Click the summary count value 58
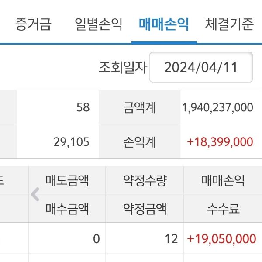Screen dimensions: 262x262 coord(83,107)
